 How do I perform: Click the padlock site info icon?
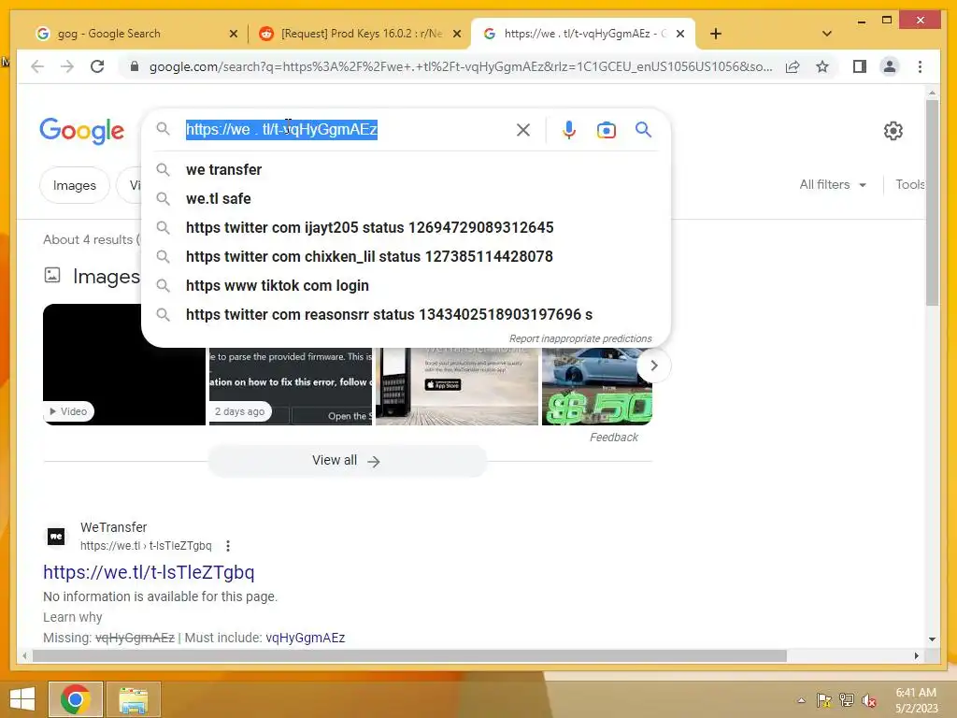(x=135, y=66)
